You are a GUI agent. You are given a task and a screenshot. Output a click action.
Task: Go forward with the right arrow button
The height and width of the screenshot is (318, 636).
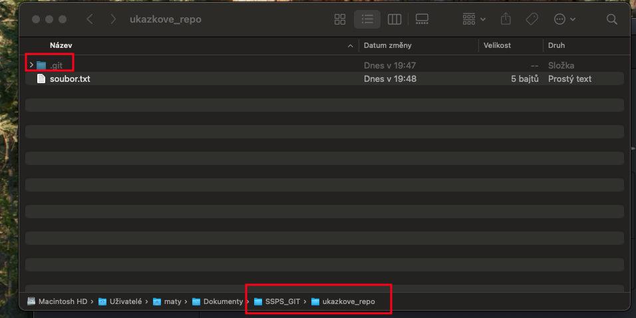113,19
